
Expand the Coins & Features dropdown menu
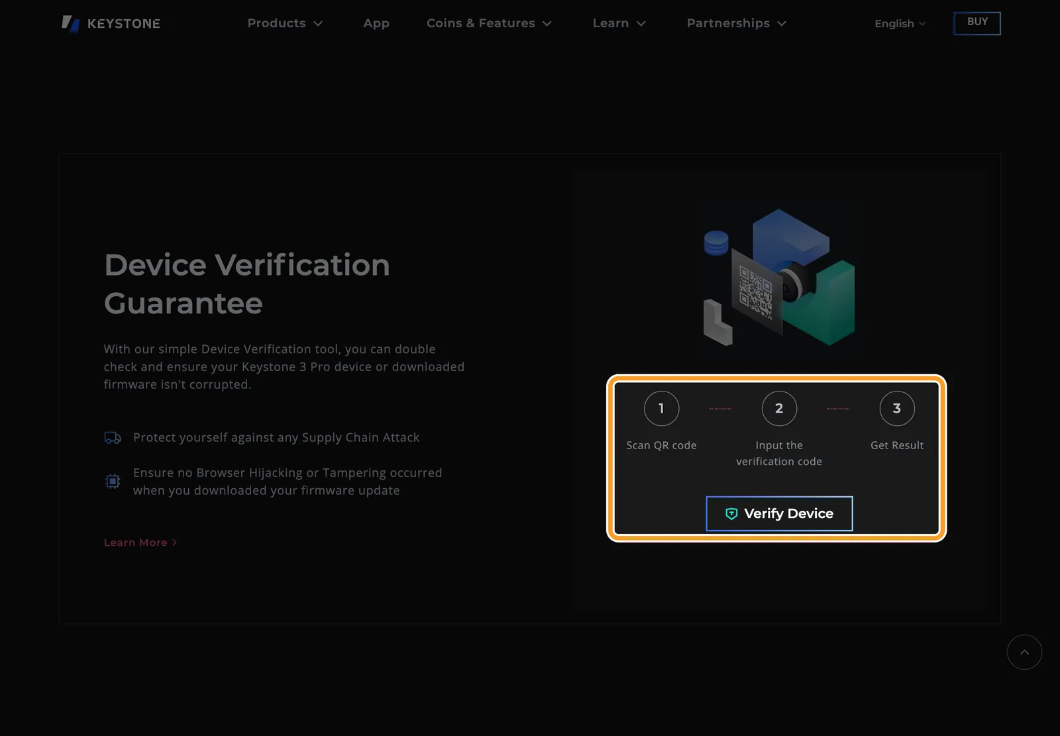pos(489,23)
